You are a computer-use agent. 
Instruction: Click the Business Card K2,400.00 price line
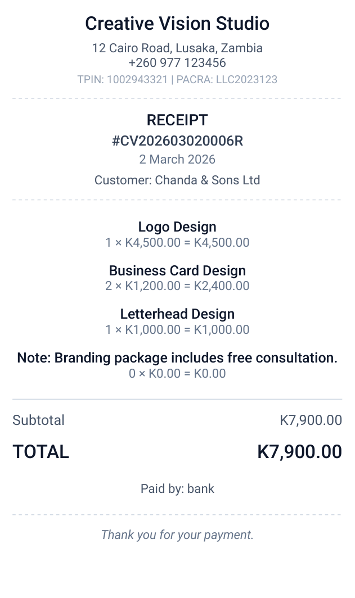click(177, 286)
